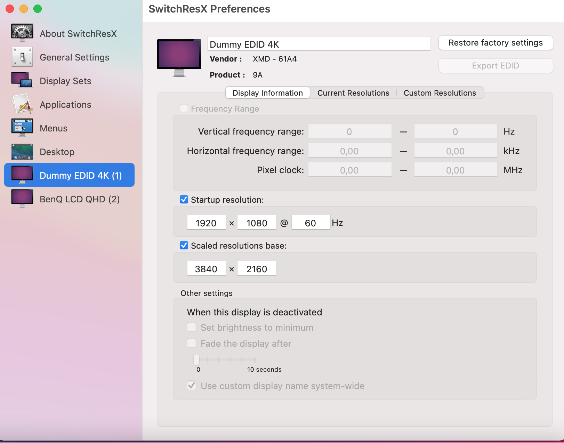Click 'When this display is deactivated' text
This screenshot has height=443, width=564.
point(255,312)
